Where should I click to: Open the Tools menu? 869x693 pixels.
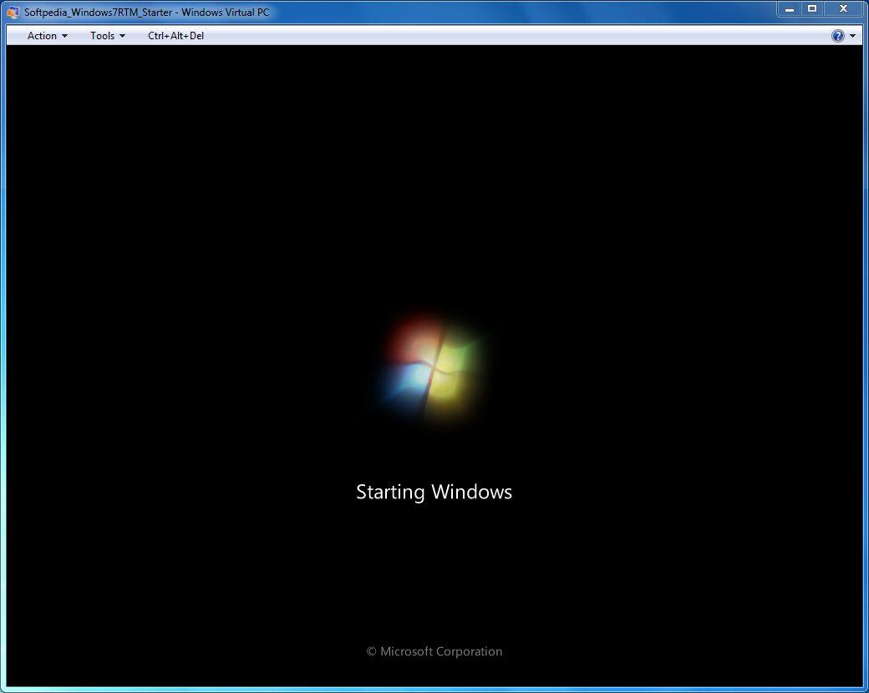[102, 35]
